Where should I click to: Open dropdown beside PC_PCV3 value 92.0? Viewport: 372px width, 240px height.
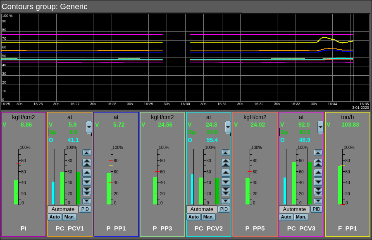click(320, 127)
